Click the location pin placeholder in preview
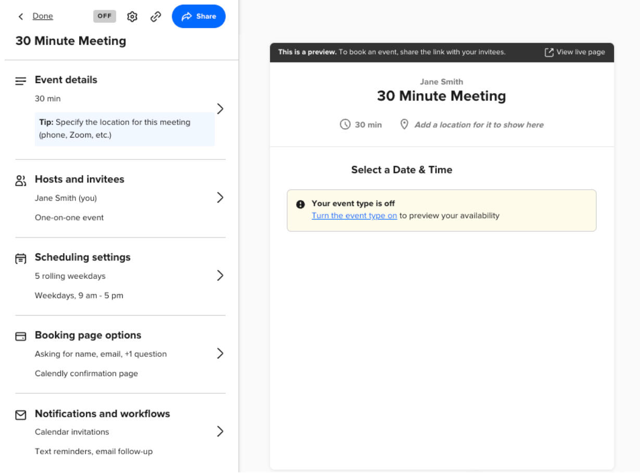Viewport: 640px width, 473px height. point(404,125)
